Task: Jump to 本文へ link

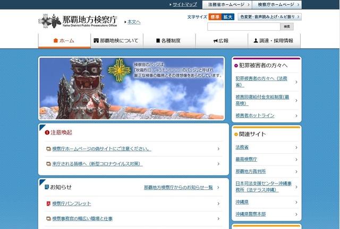Action: (134, 22)
